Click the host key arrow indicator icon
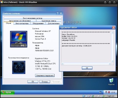 coord(106,96)
